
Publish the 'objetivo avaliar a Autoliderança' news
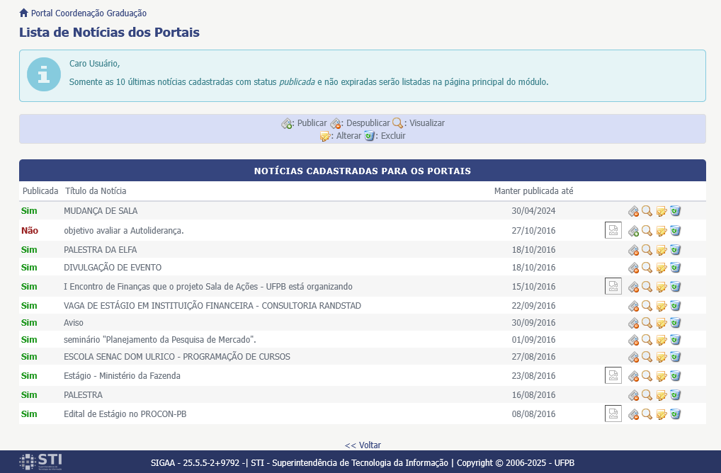(633, 231)
